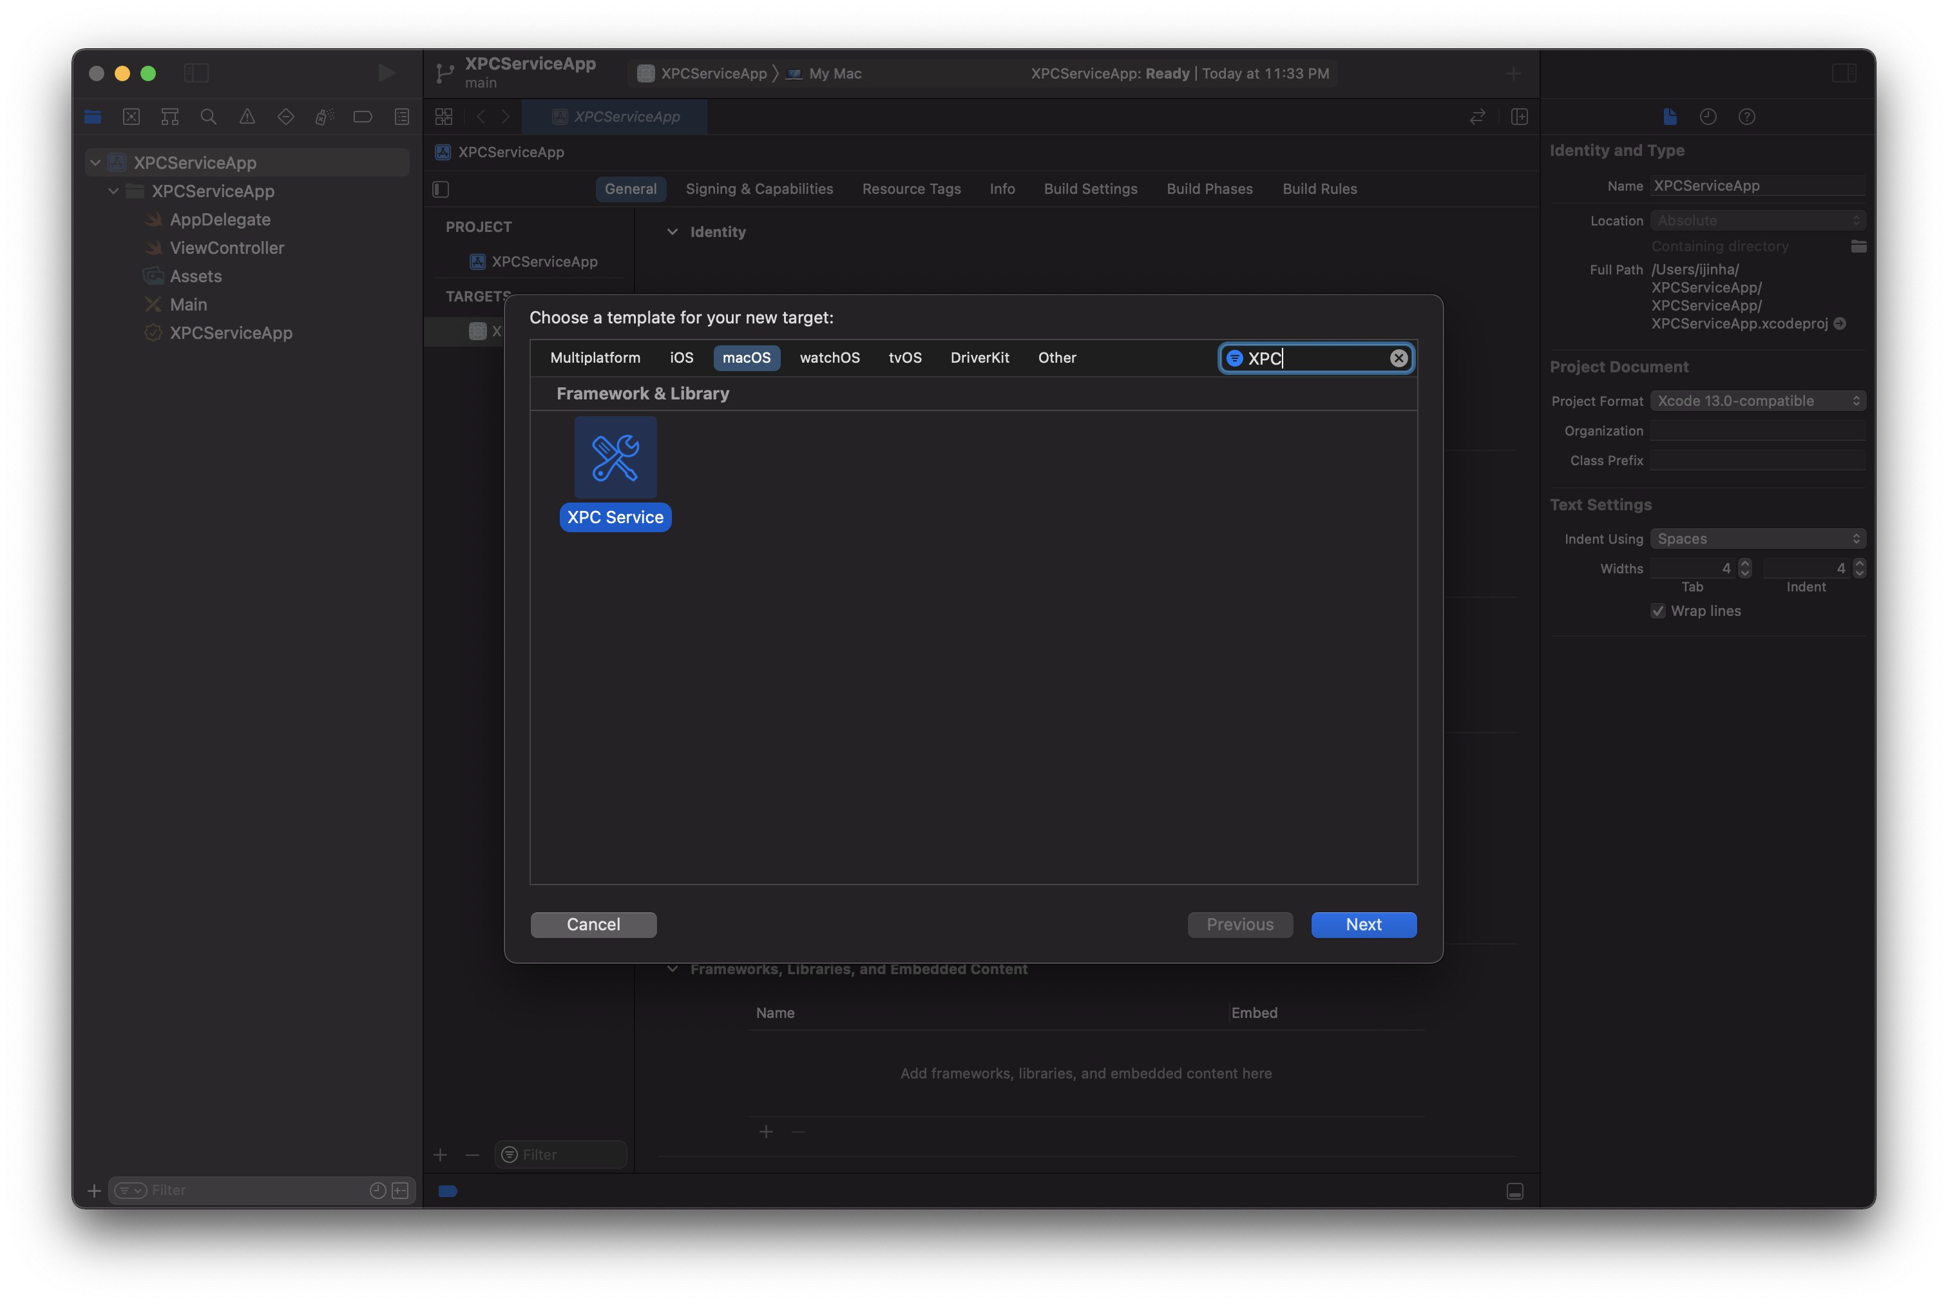
Task: Open the Project Format dropdown
Action: (1757, 401)
